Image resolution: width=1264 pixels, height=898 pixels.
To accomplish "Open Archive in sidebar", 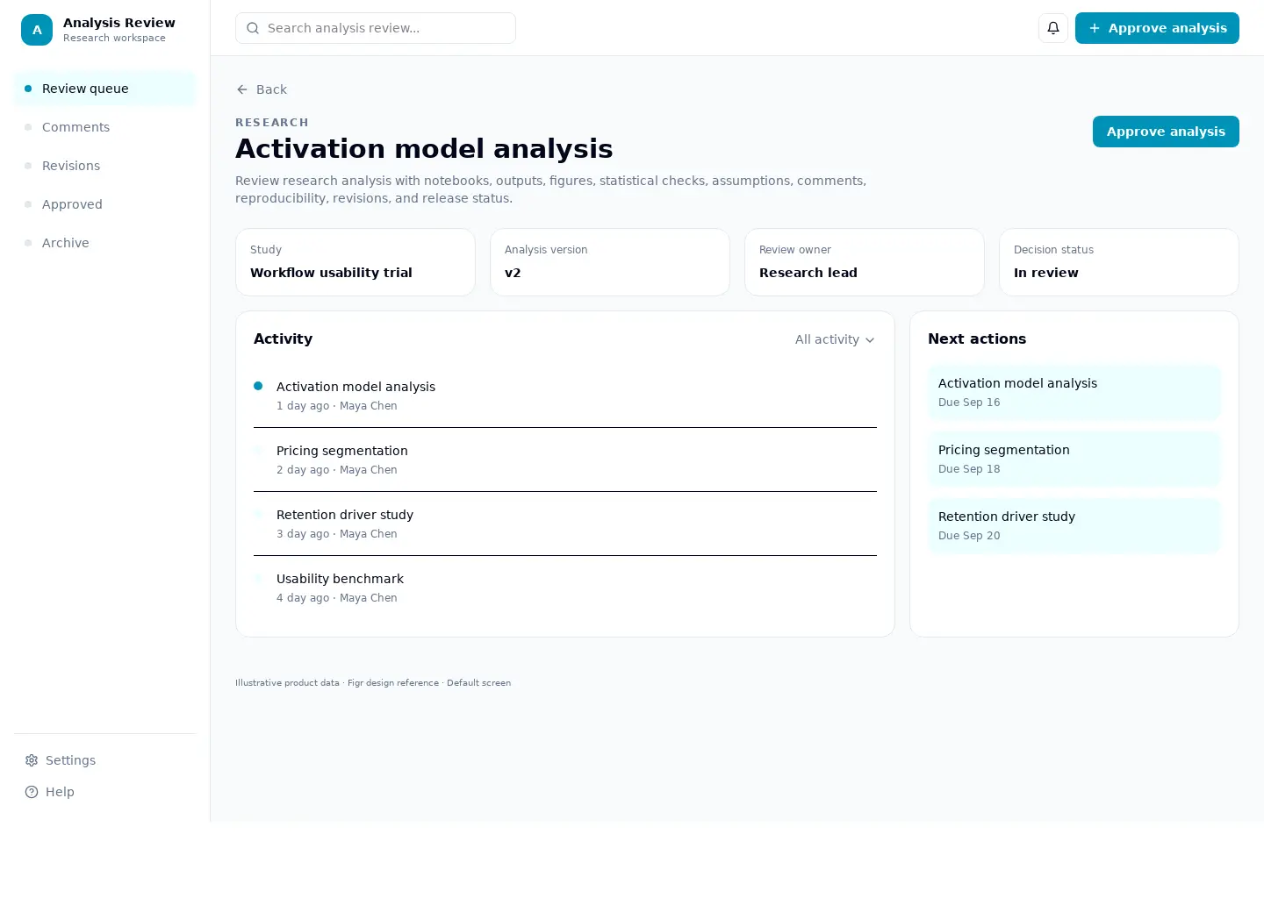I will 105,243.
